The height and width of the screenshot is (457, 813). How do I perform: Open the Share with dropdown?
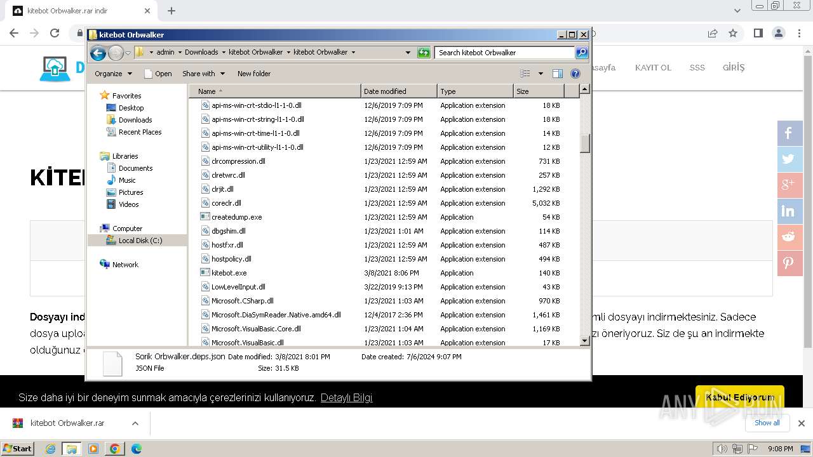click(x=203, y=74)
